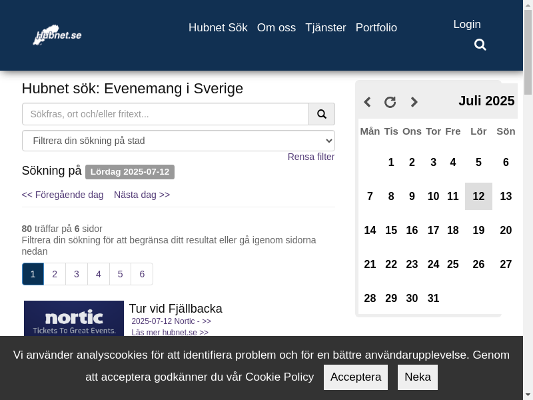Select July 31 in calendar

tap(434, 298)
